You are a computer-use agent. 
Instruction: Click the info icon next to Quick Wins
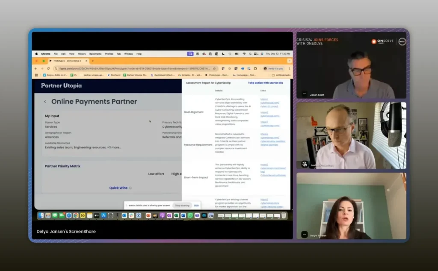[130, 188]
